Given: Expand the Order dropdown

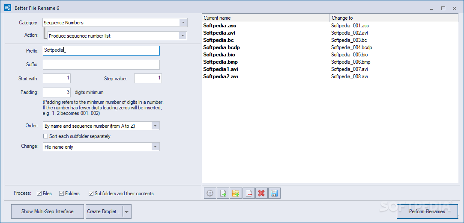Looking at the screenshot, I should click(x=156, y=126).
